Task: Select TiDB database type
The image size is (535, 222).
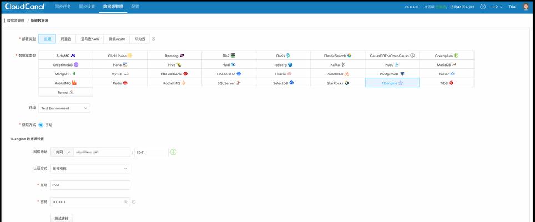Action: [447, 83]
